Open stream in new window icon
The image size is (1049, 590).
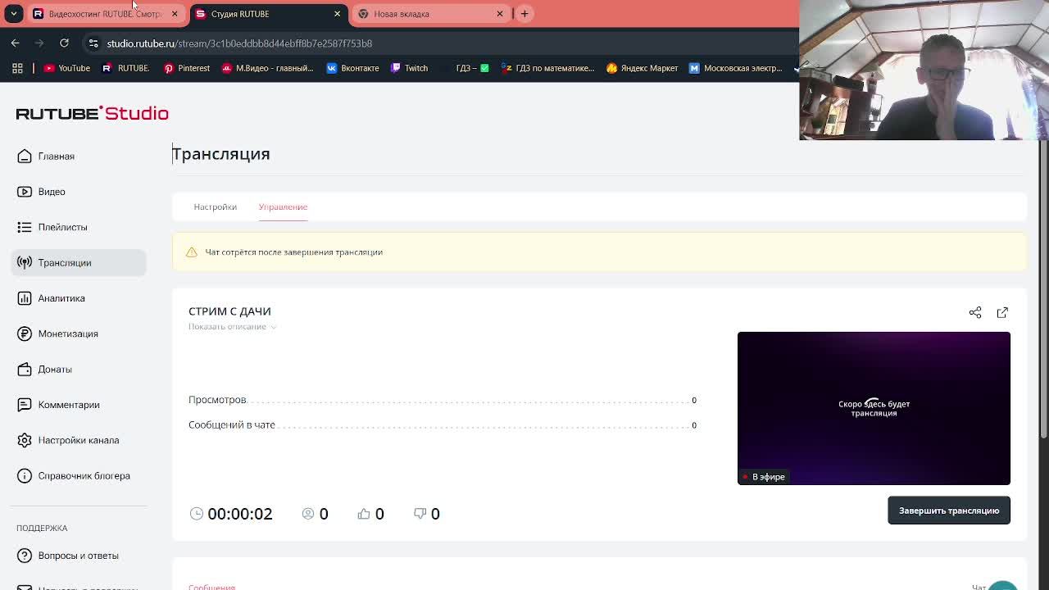[x=1002, y=312]
